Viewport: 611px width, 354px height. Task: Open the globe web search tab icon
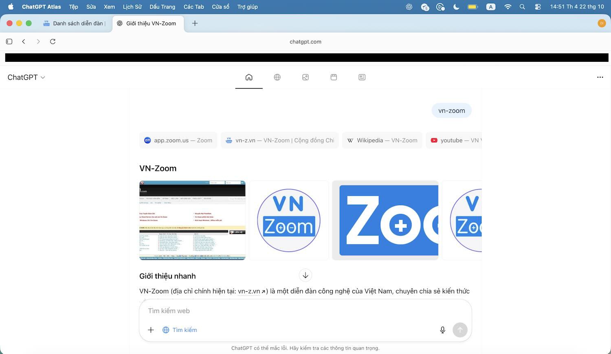pyautogui.click(x=277, y=77)
